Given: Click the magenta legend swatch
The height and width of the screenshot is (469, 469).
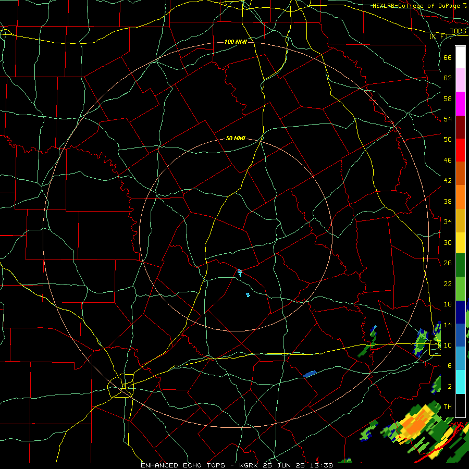Looking at the screenshot, I should pyautogui.click(x=460, y=104).
